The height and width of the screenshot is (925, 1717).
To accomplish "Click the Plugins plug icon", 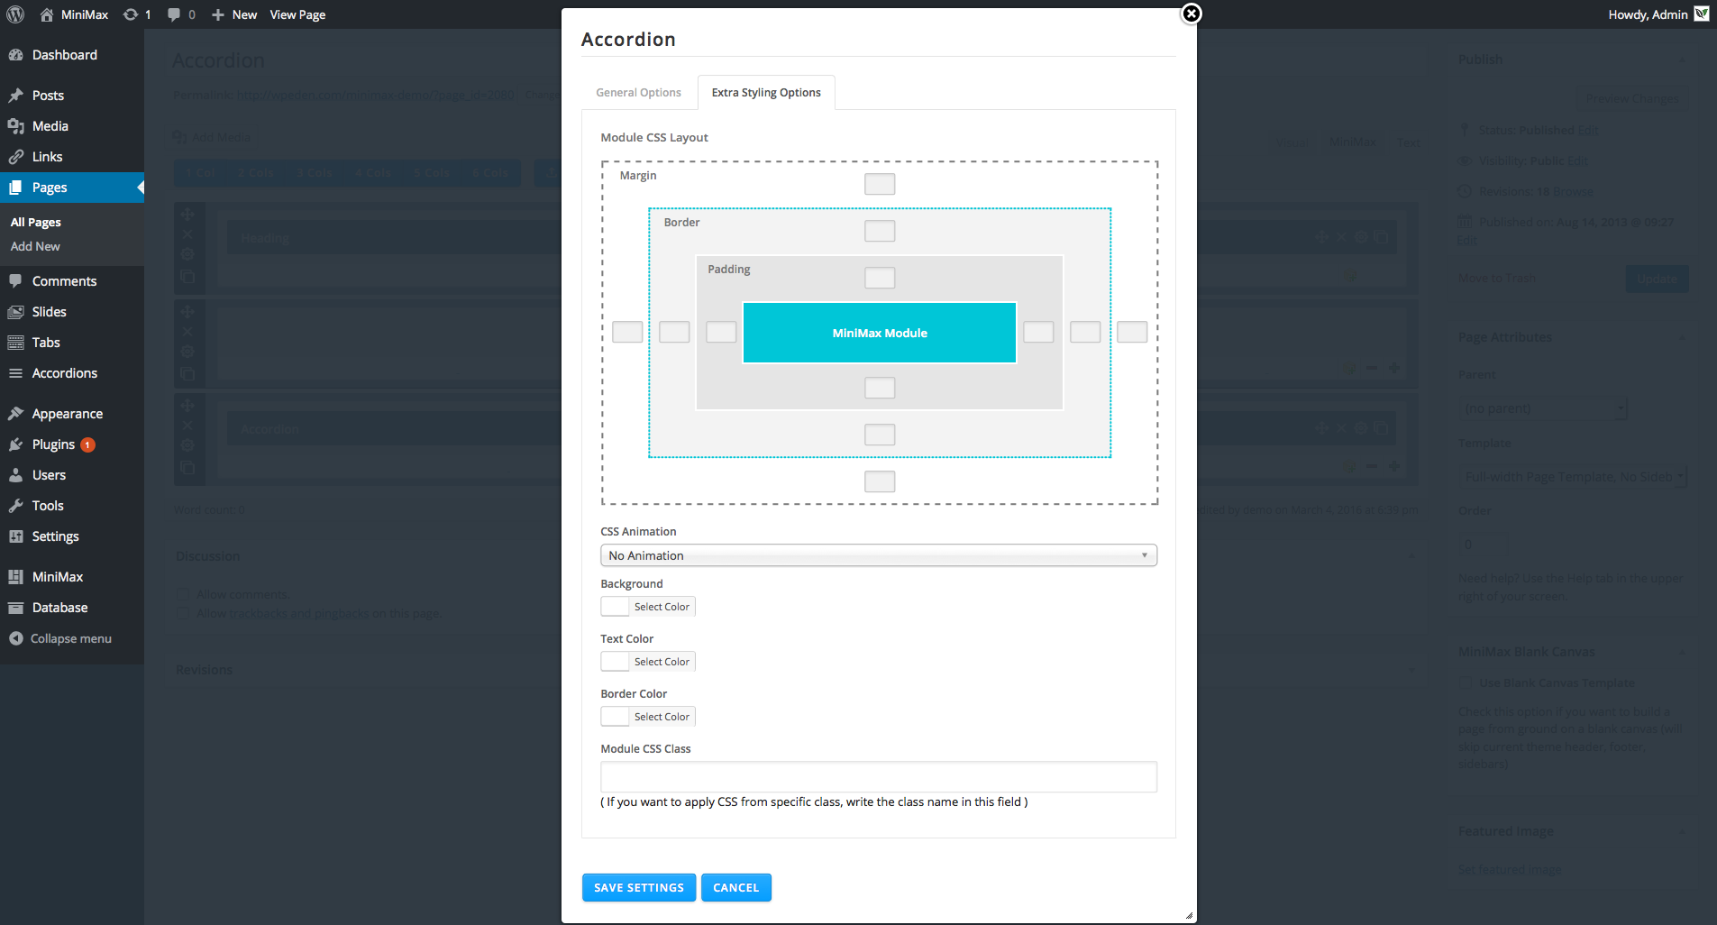I will (x=15, y=444).
